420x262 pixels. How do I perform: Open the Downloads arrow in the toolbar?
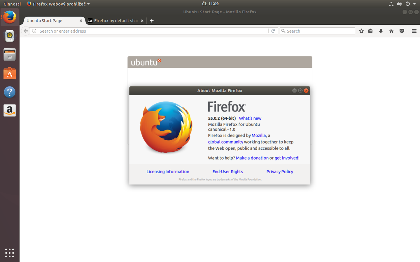[381, 31]
